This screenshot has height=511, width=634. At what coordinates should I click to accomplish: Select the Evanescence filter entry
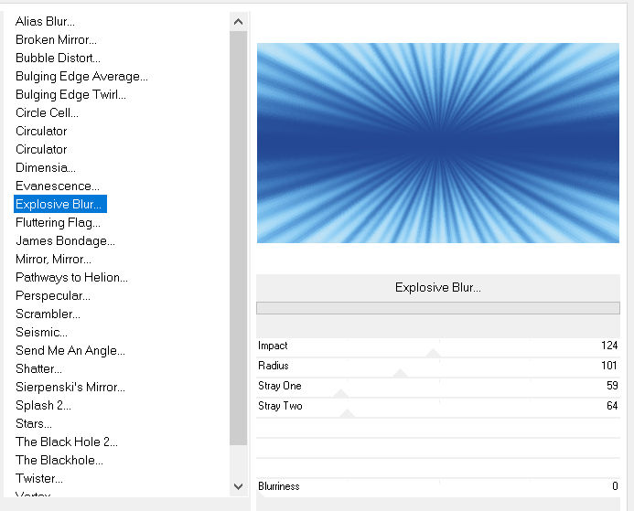pos(57,186)
